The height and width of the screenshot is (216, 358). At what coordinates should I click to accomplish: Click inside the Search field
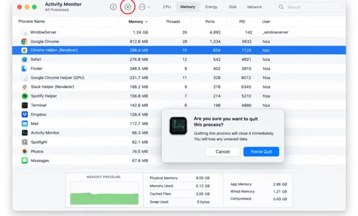point(308,7)
